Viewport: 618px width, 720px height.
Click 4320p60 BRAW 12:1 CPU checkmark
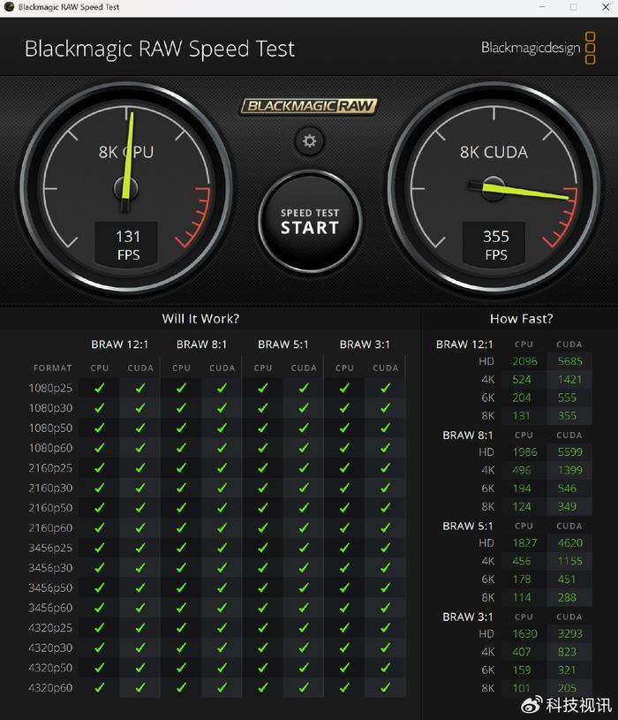tap(100, 688)
